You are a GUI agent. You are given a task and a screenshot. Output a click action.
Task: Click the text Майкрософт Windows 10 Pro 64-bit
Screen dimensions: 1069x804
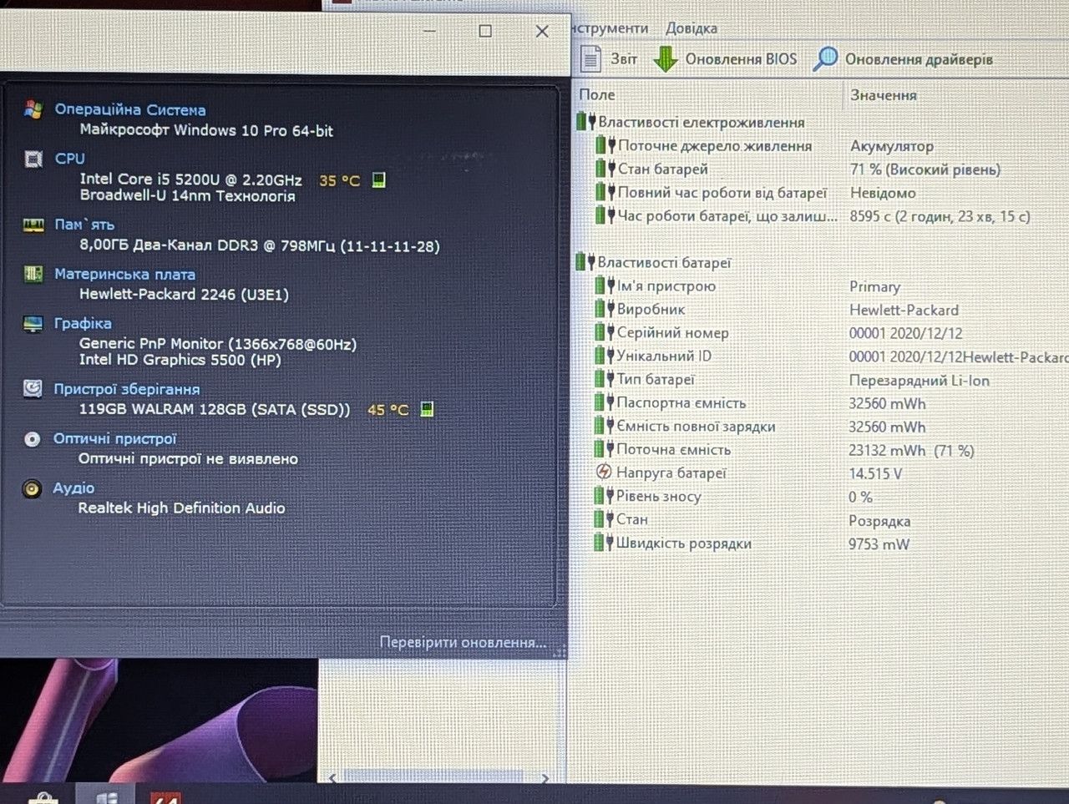pyautogui.click(x=206, y=130)
